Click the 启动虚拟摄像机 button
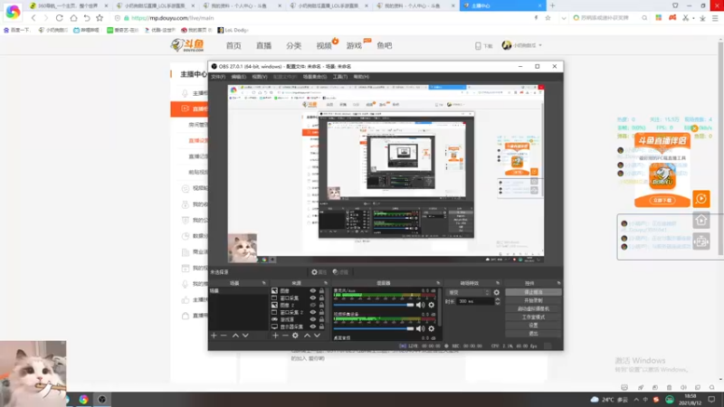This screenshot has height=407, width=724. pyautogui.click(x=533, y=308)
